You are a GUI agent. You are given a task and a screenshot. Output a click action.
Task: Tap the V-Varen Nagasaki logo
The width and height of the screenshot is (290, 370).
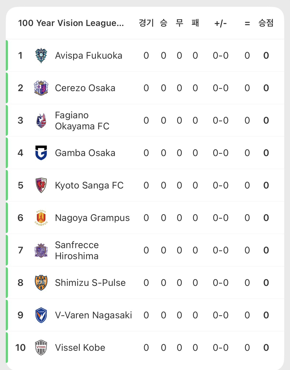tap(41, 315)
